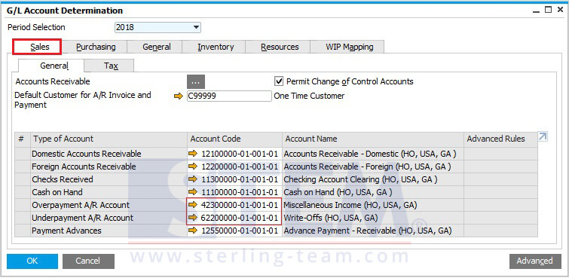
Task: Click the Type of Account column header
Action: click(x=109, y=139)
